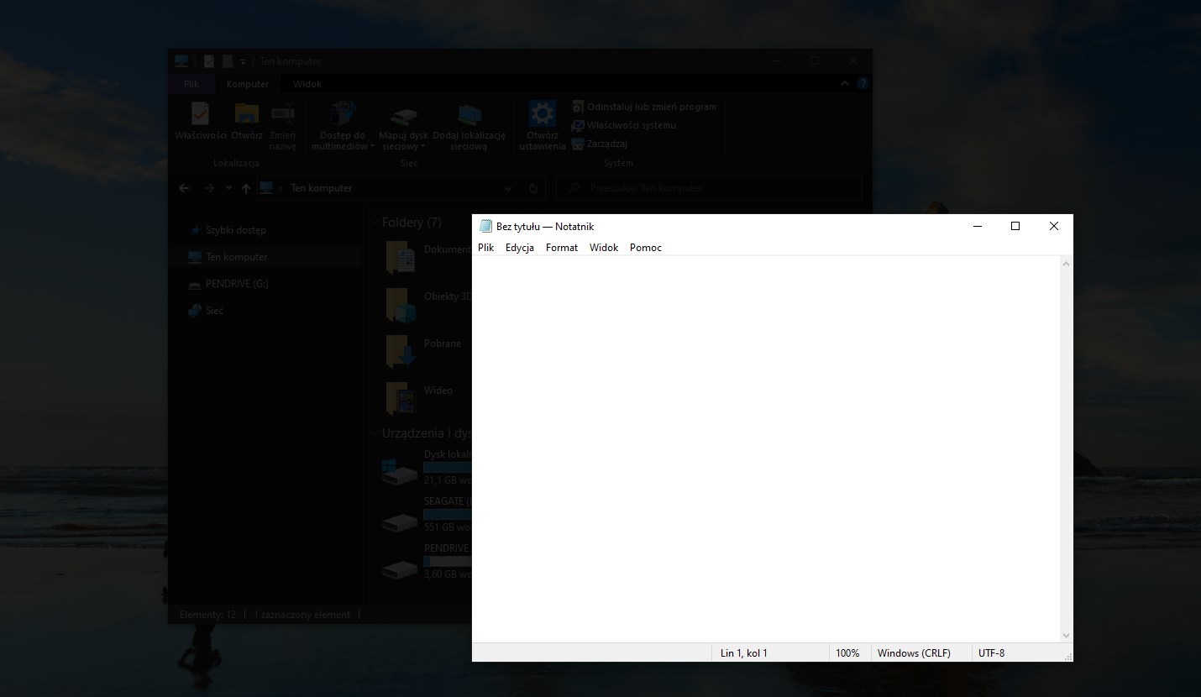This screenshot has width=1201, height=697.
Task: Switch to the Widok ribbon tab in Explorer
Action: pyautogui.click(x=307, y=84)
